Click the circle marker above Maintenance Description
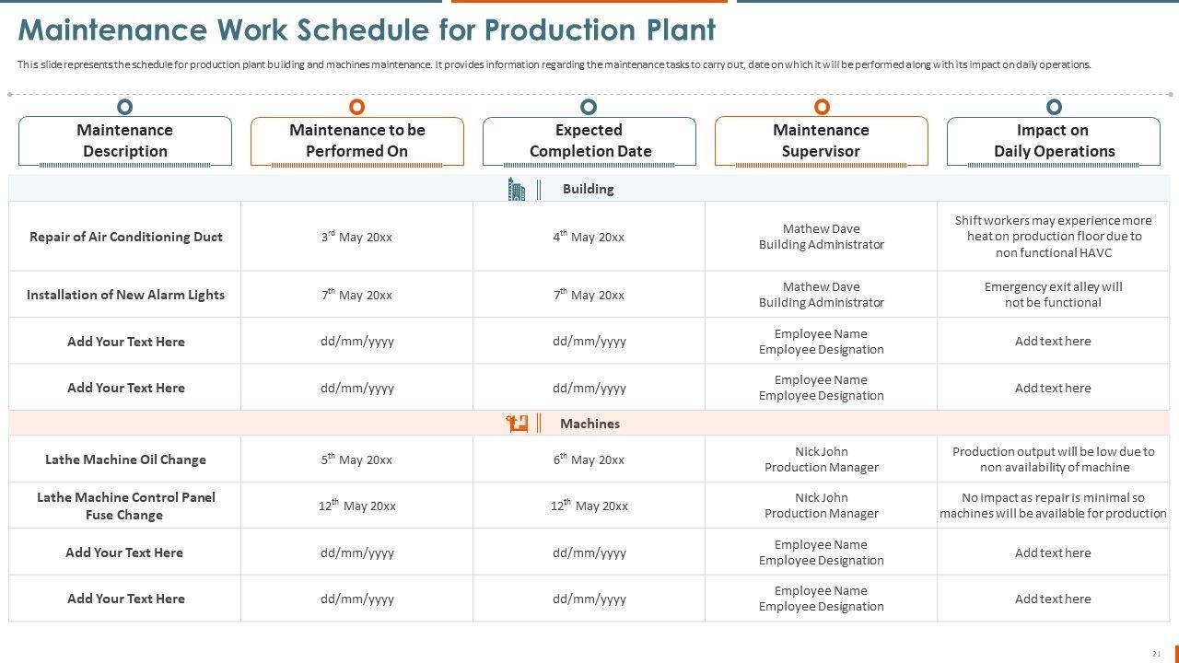Viewport: 1179px width, 663px height. pos(125,107)
